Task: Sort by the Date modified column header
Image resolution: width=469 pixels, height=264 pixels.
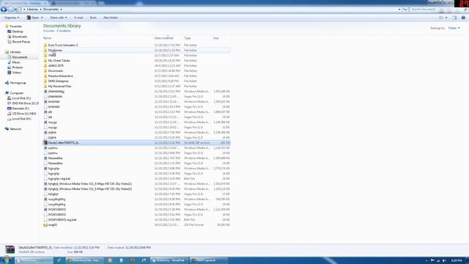Action: 163,38
